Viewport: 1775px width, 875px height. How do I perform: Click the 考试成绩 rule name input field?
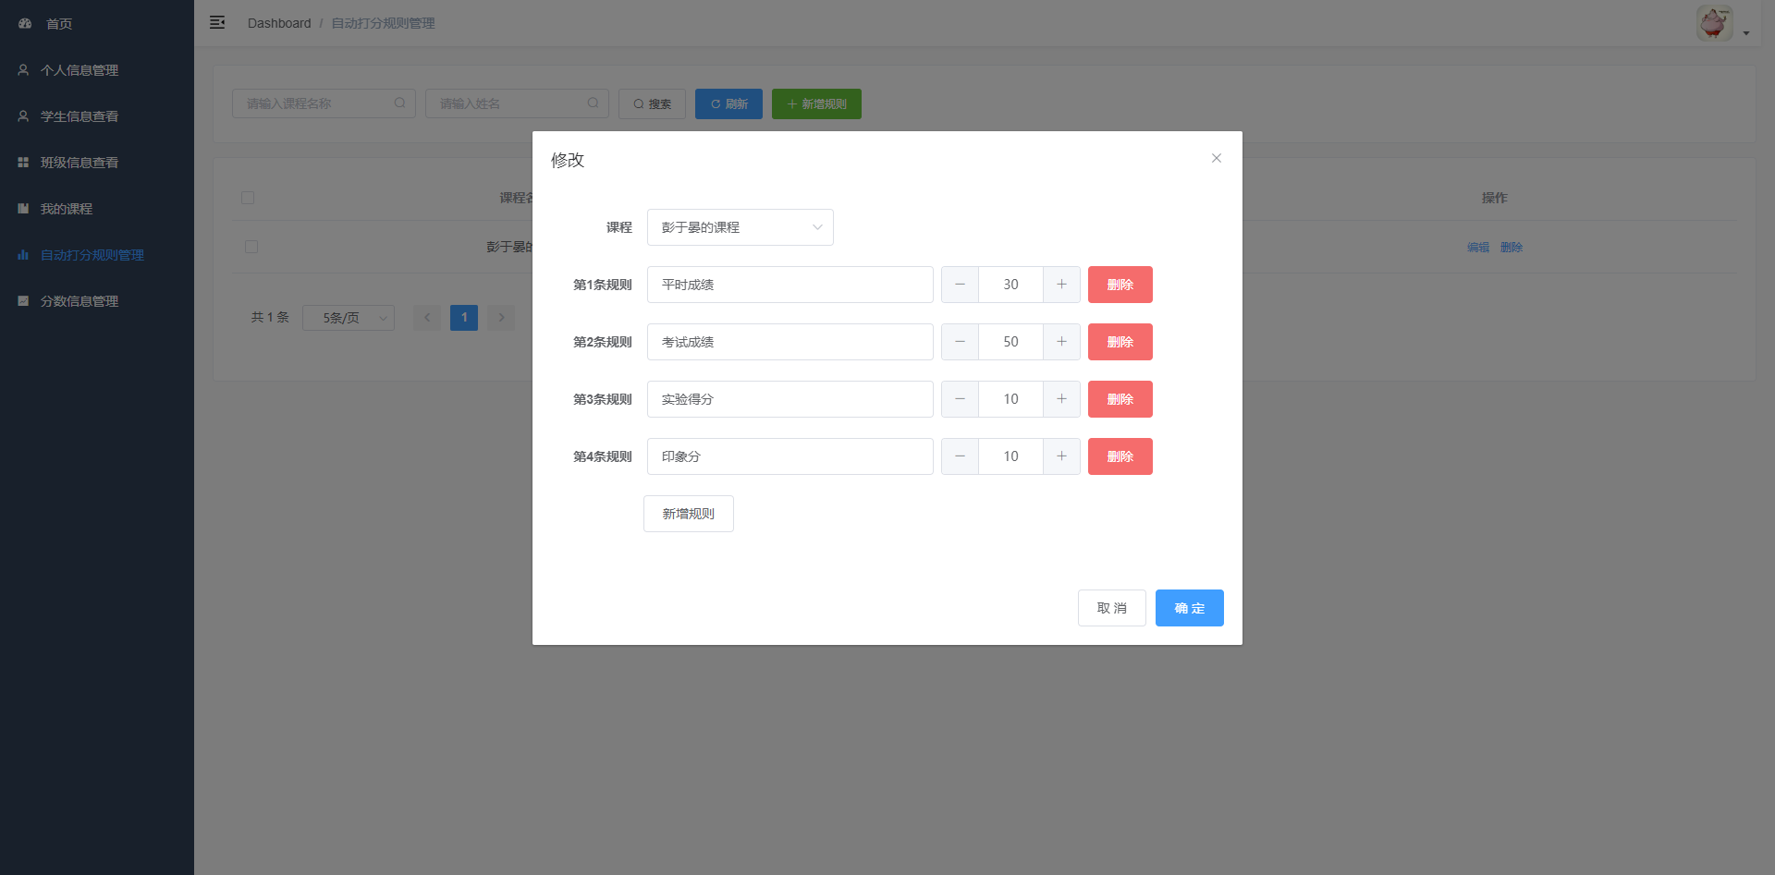(790, 342)
